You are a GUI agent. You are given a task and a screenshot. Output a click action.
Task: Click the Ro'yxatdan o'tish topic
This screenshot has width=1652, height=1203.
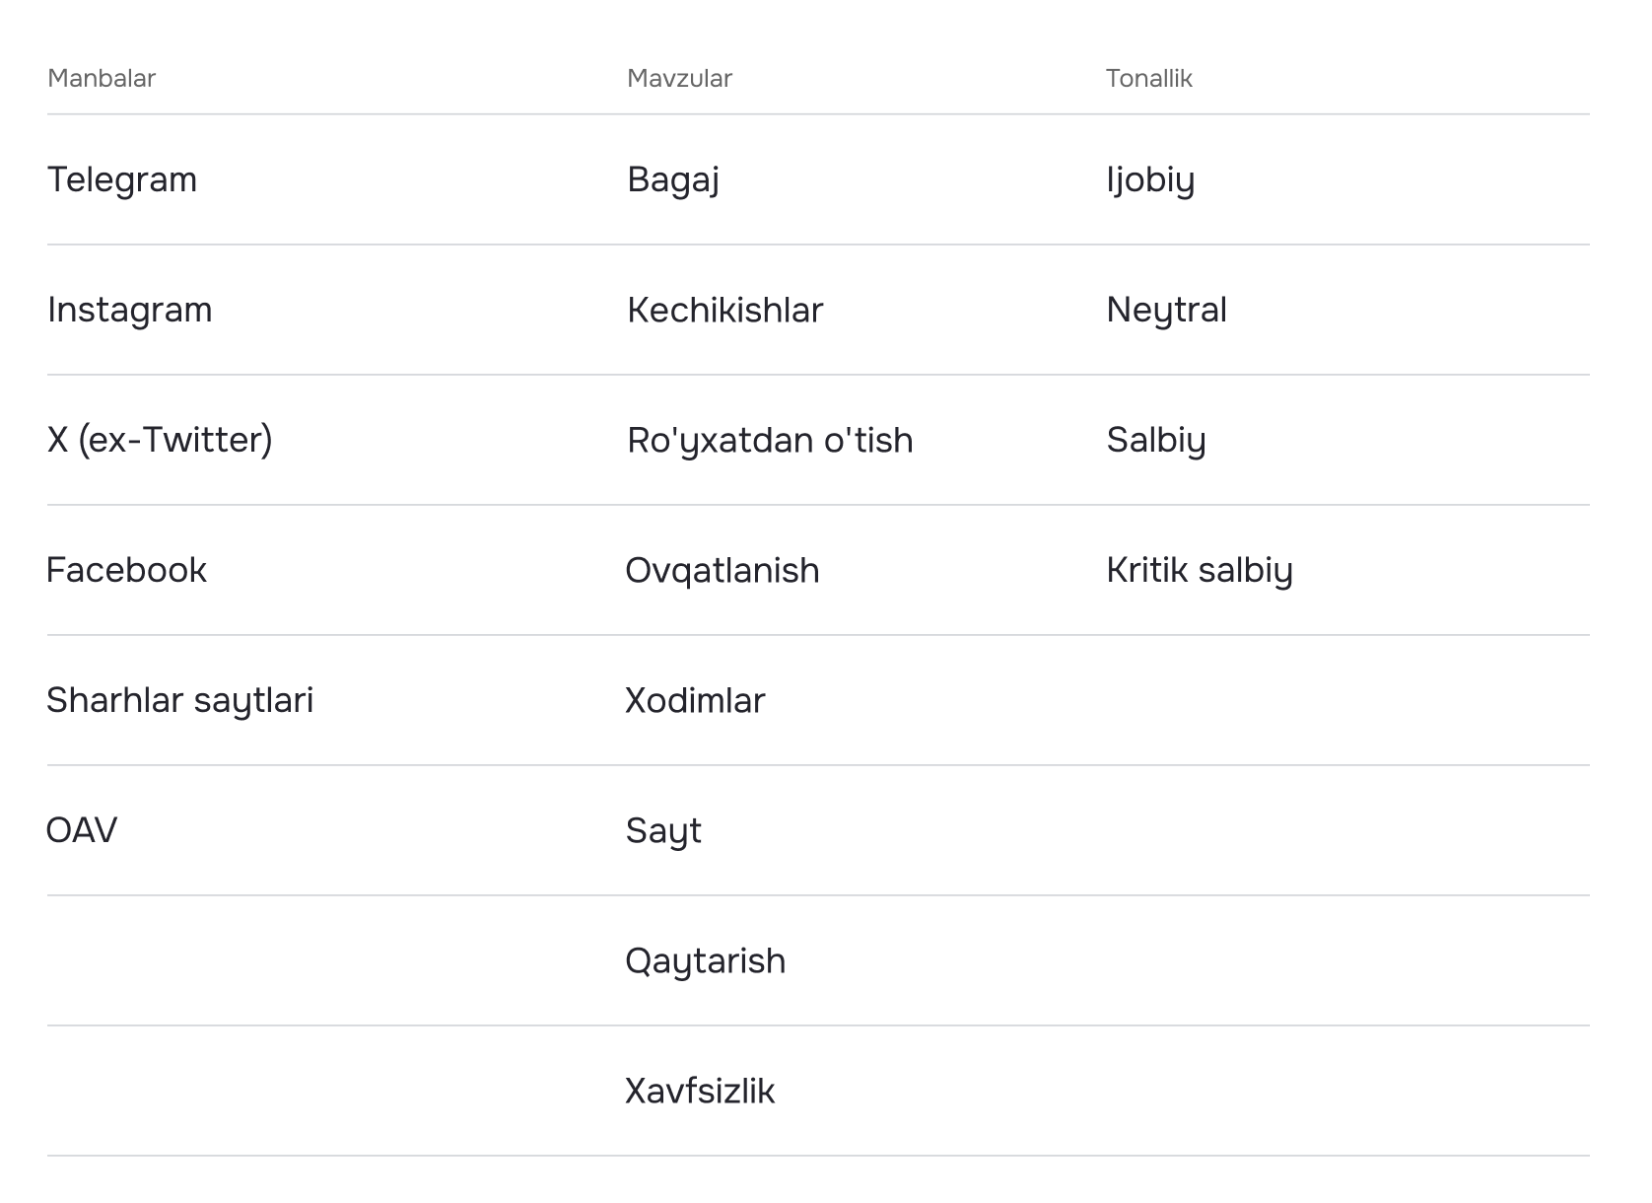(x=771, y=440)
